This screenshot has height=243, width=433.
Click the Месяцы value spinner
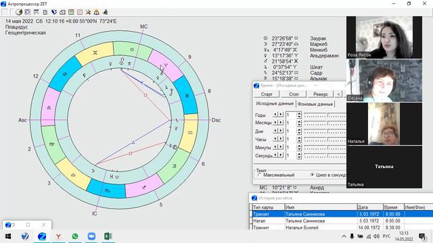point(299,123)
